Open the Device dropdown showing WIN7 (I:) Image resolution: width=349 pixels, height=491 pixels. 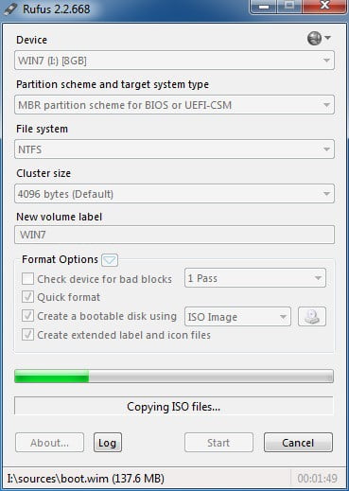tap(174, 61)
